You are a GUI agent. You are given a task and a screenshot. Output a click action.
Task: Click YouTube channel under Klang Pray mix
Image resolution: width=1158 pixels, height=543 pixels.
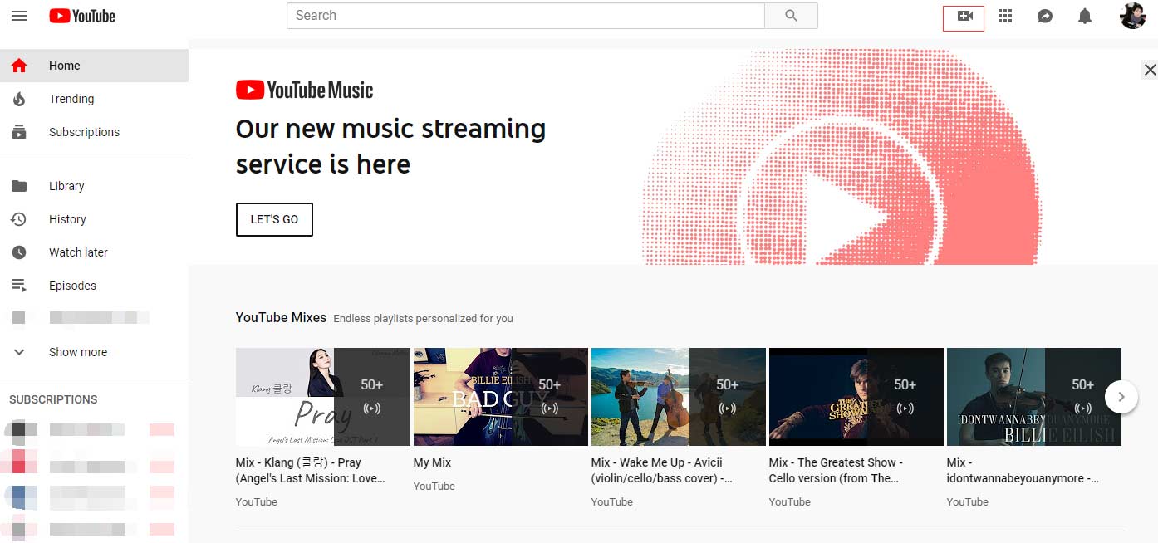click(x=257, y=501)
